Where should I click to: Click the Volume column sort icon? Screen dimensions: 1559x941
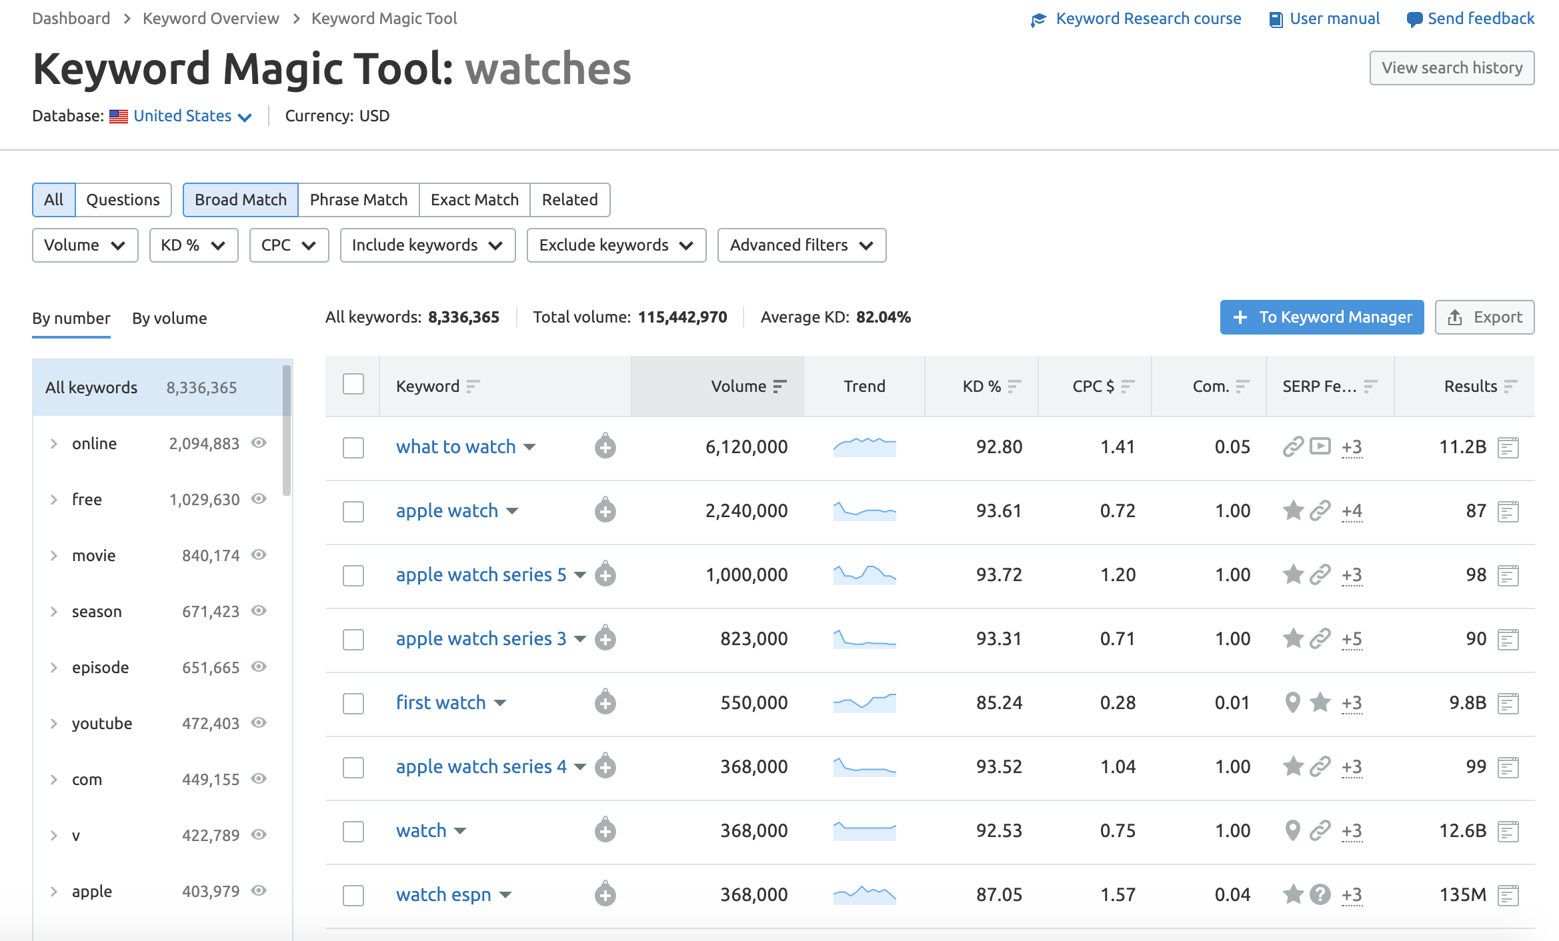tap(779, 387)
